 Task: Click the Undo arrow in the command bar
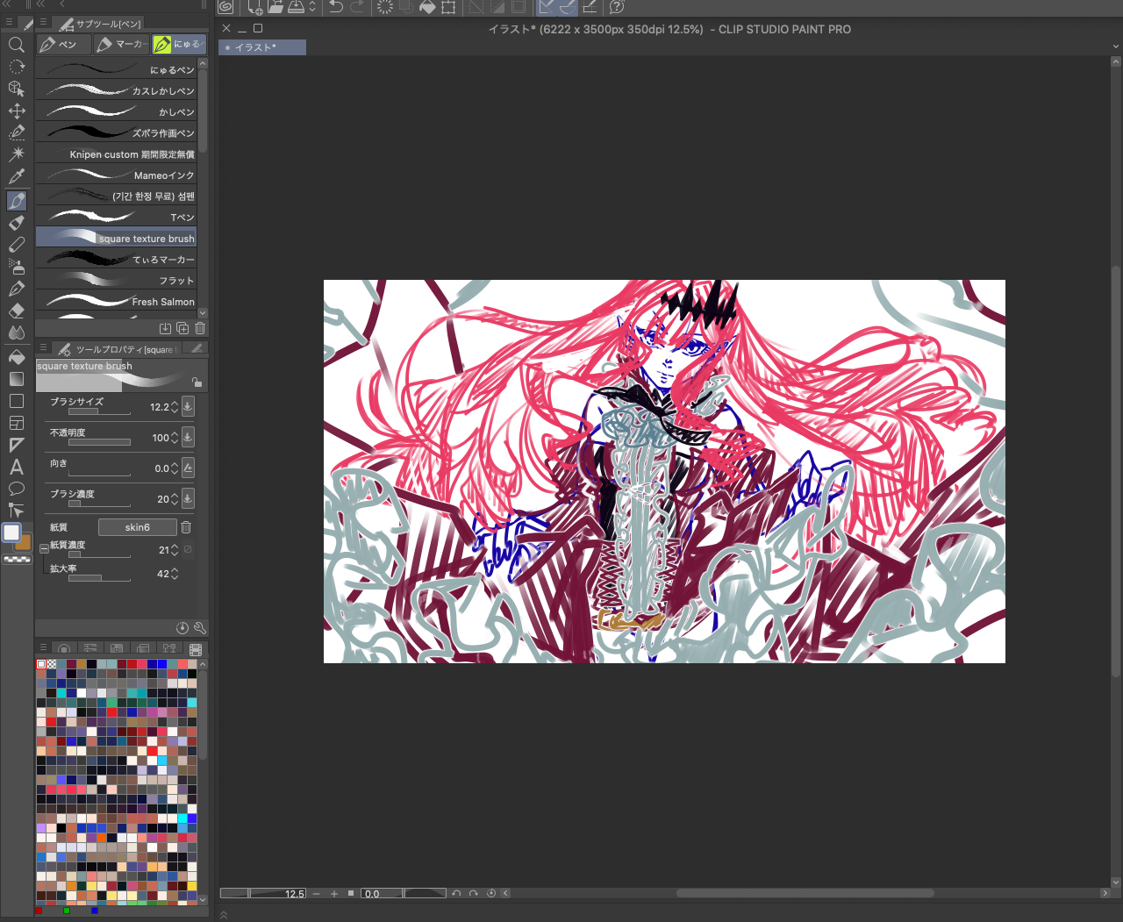click(x=336, y=8)
